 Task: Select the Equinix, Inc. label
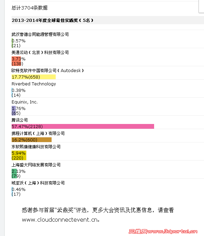tap(25, 102)
